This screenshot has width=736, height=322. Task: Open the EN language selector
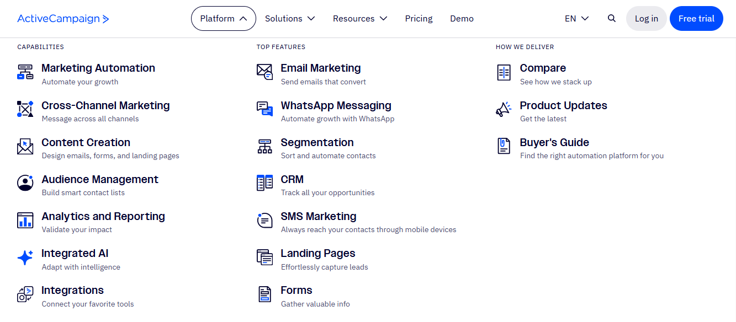click(577, 18)
